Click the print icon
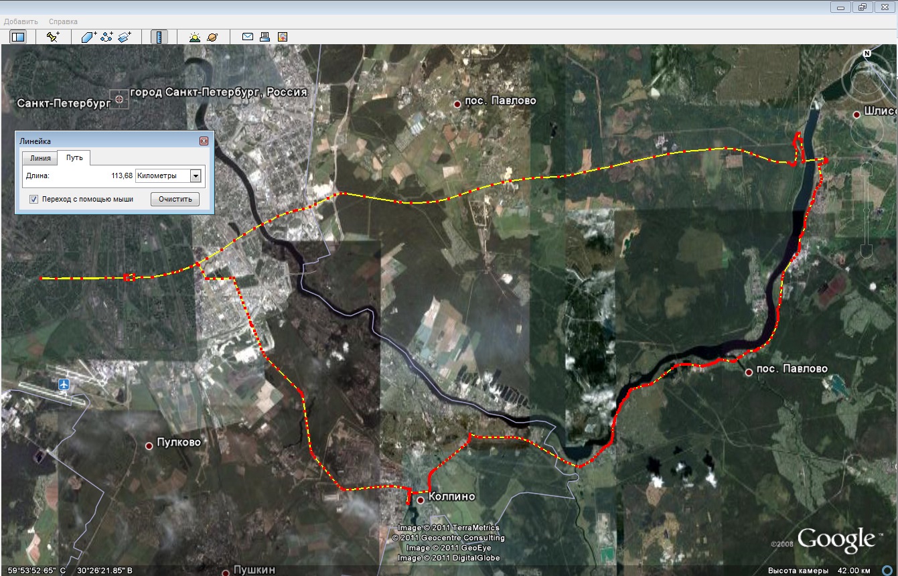 pyautogui.click(x=265, y=37)
